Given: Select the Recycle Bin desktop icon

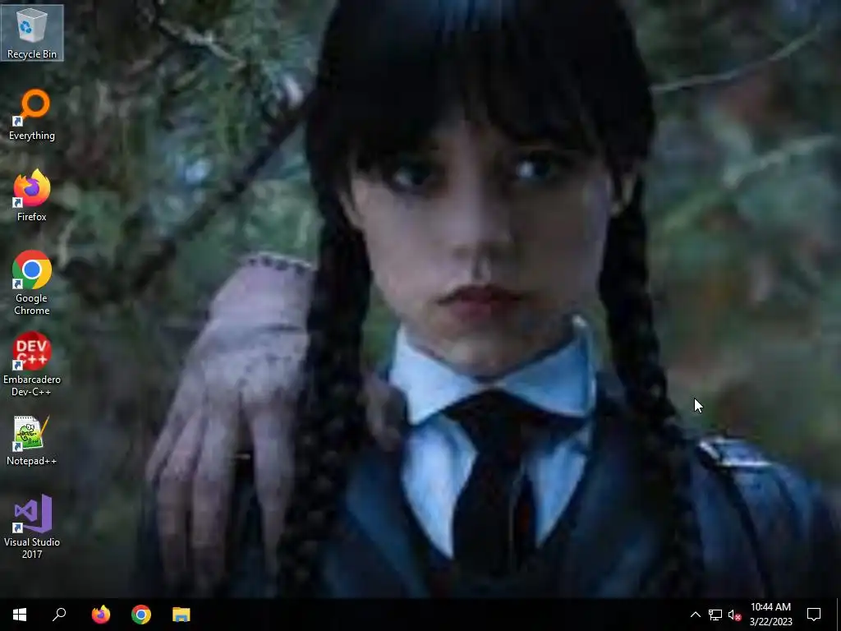Looking at the screenshot, I should pos(32,33).
